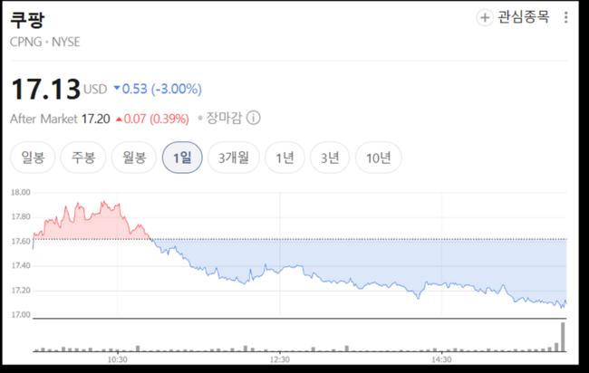Click the 12:30 time axis label

coord(279,359)
